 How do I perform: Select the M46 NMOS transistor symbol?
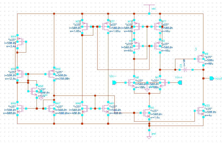[x=21, y=109]
